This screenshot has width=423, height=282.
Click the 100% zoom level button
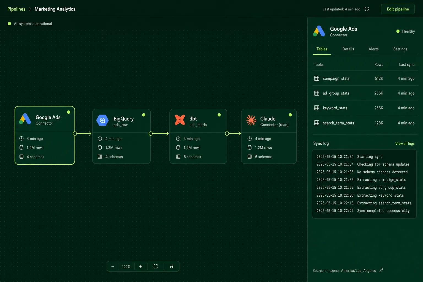pyautogui.click(x=126, y=267)
